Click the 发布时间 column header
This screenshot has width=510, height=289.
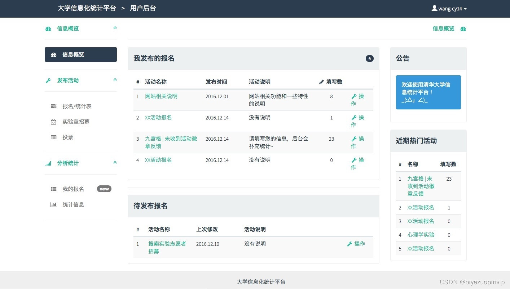point(216,82)
